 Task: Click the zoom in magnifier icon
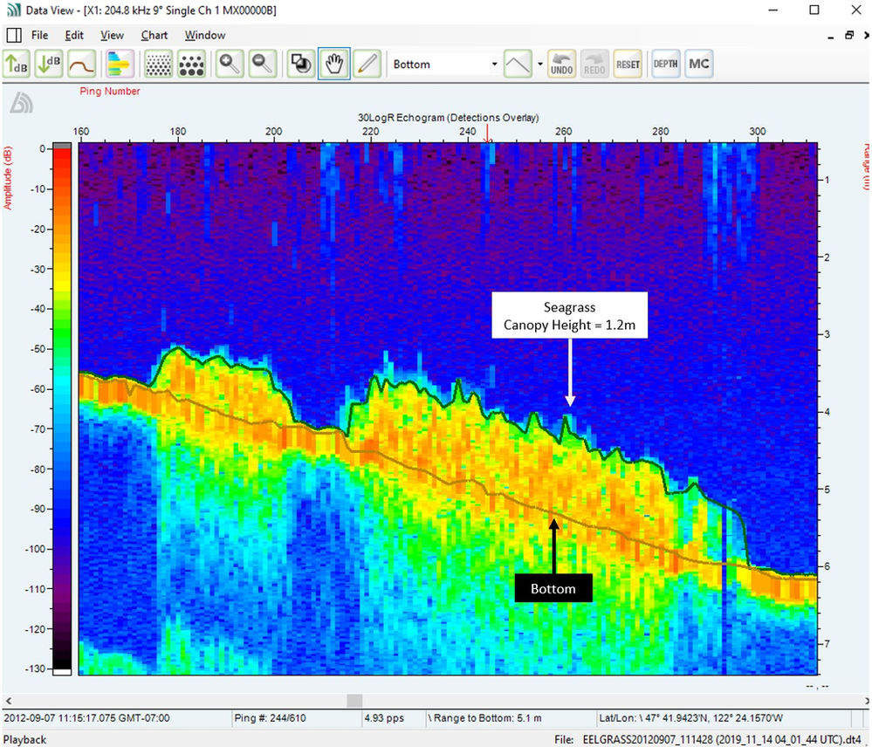click(x=229, y=63)
